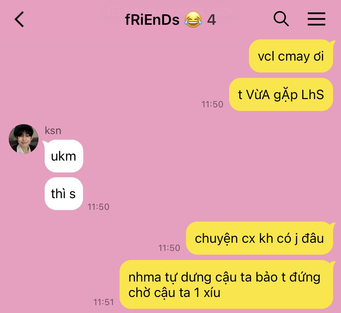341x313 pixels.
Task: Tap ksn's profile picture
Action: (24, 139)
